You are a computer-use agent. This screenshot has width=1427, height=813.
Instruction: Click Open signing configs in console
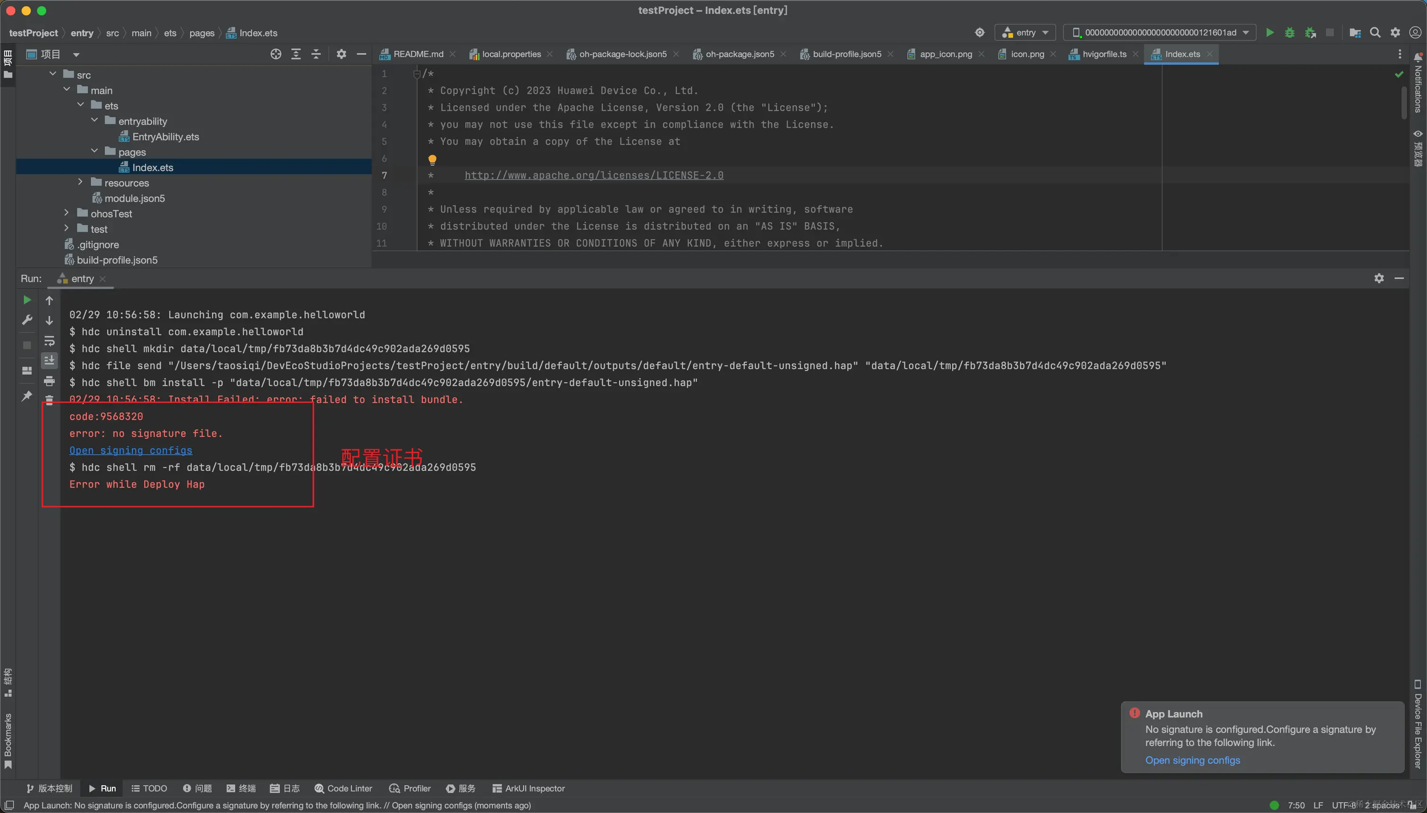(x=131, y=450)
